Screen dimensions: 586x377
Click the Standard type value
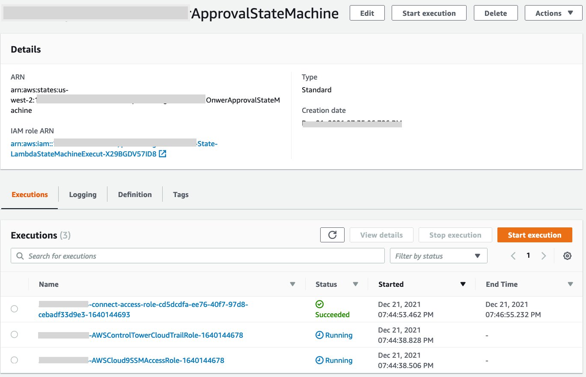(316, 90)
